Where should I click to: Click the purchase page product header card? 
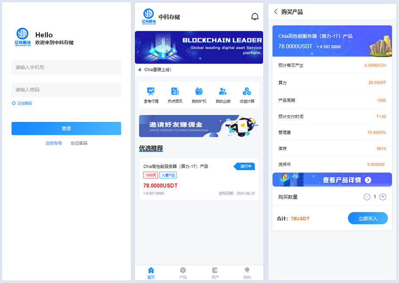click(x=332, y=41)
